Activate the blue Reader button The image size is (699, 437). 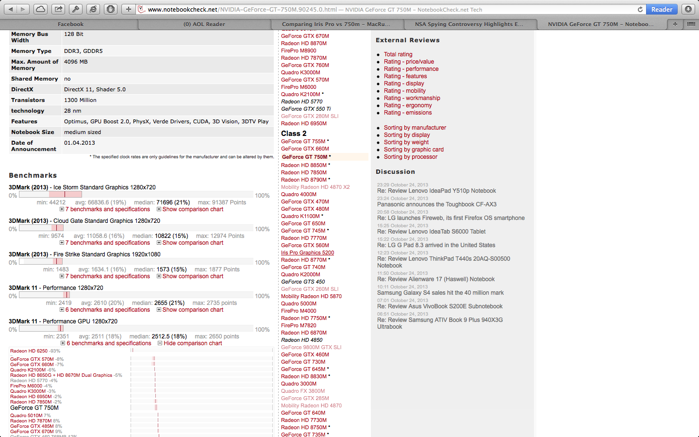[x=662, y=9]
